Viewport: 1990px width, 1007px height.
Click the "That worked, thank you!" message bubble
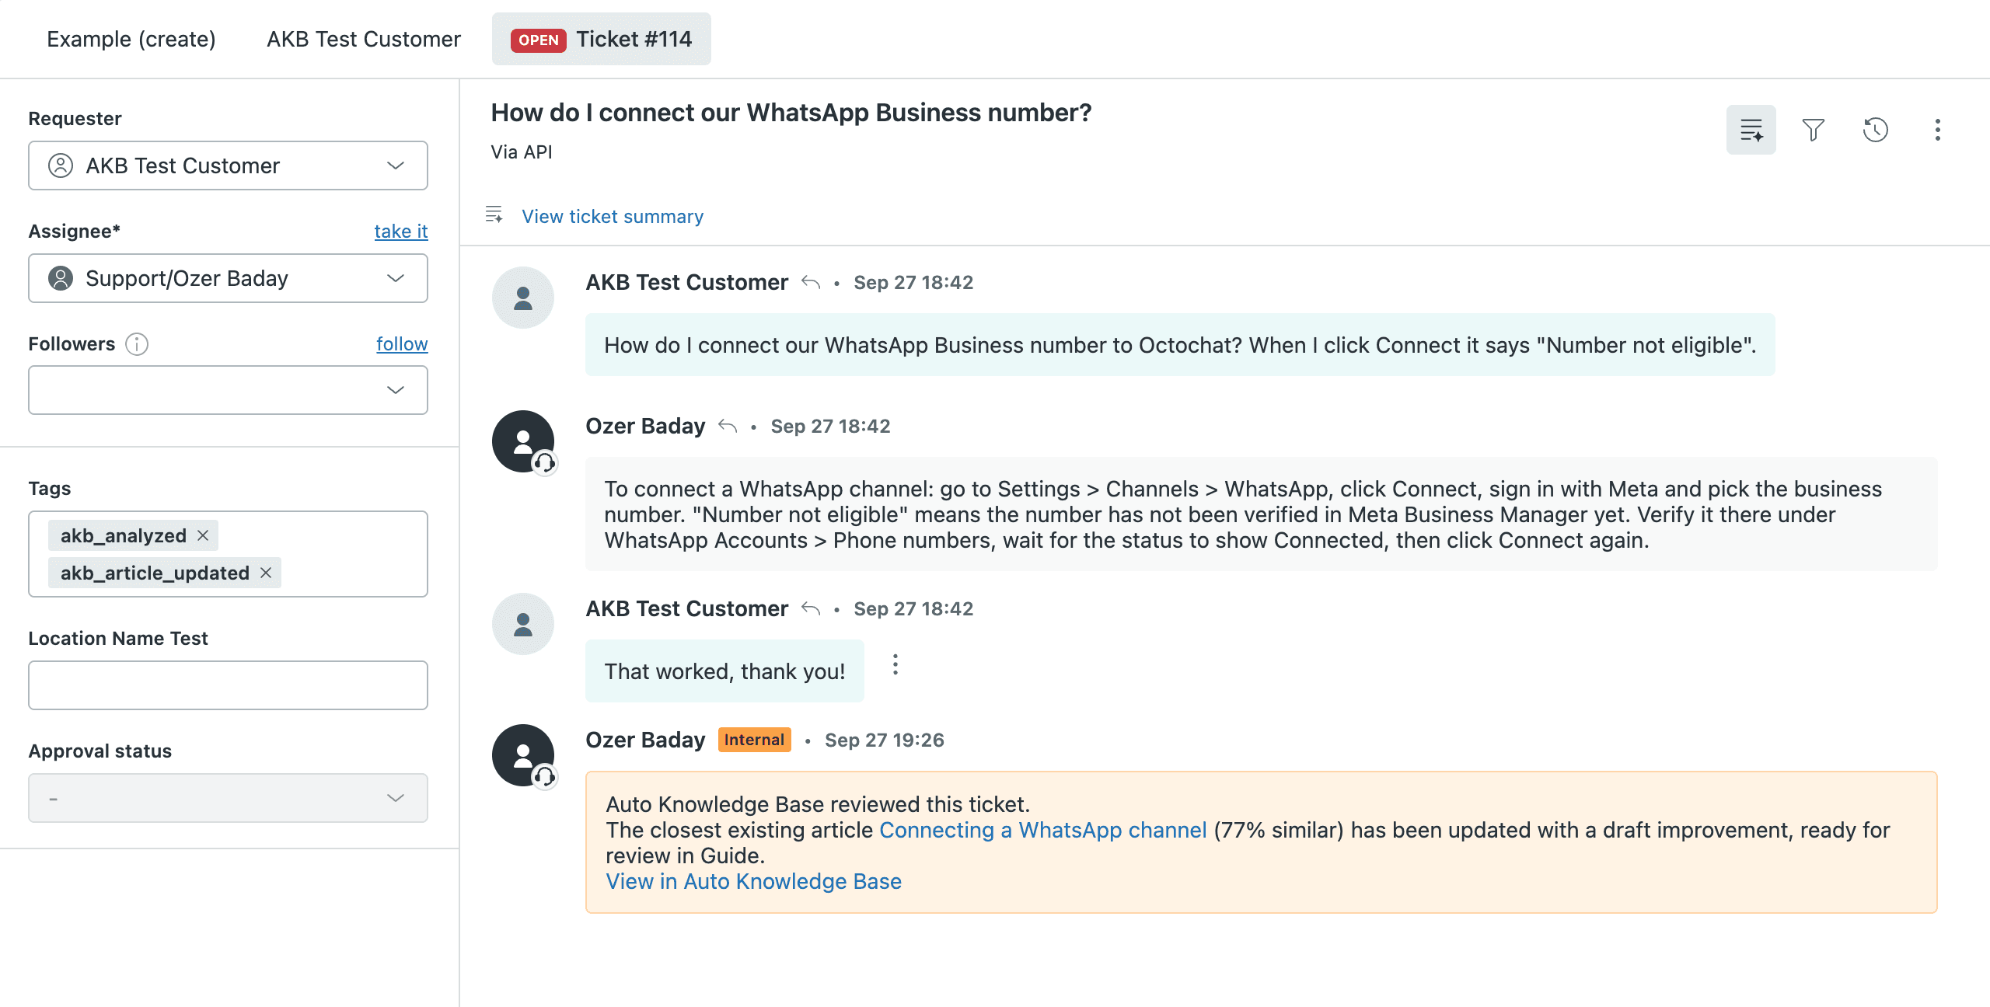(x=724, y=671)
